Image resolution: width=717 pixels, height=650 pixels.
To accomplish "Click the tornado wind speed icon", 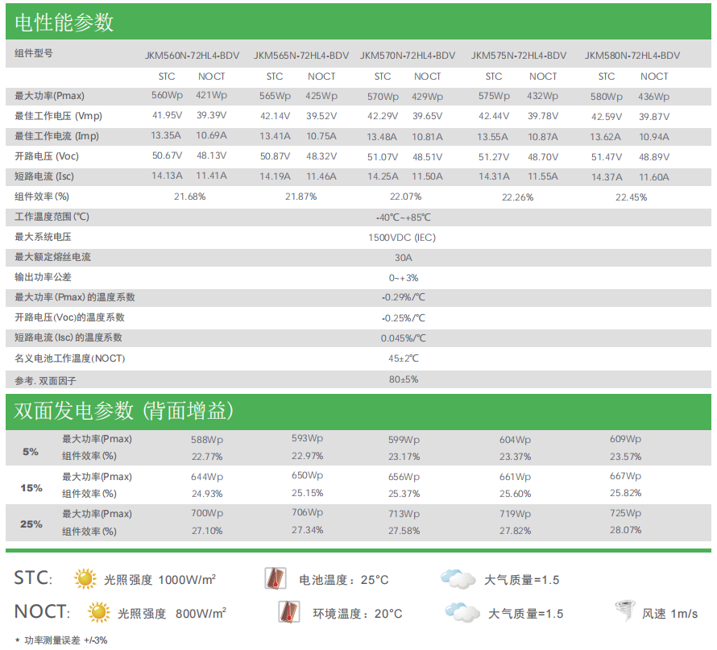I will tap(625, 611).
